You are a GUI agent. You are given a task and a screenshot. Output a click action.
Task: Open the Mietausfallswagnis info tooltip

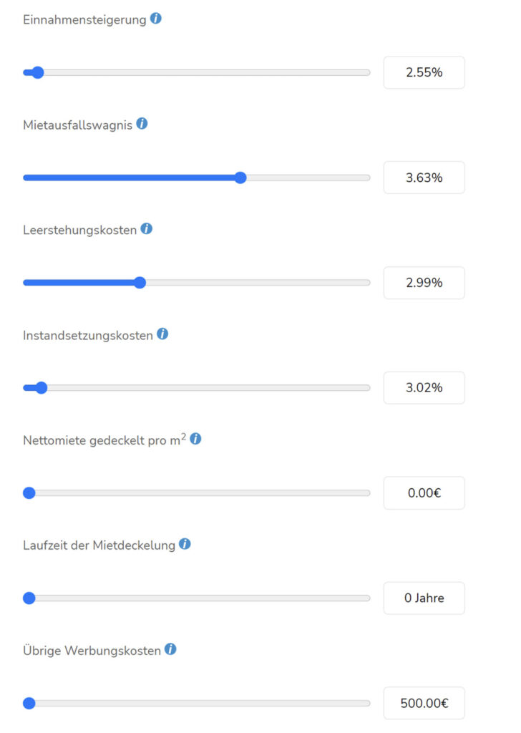[x=142, y=124]
